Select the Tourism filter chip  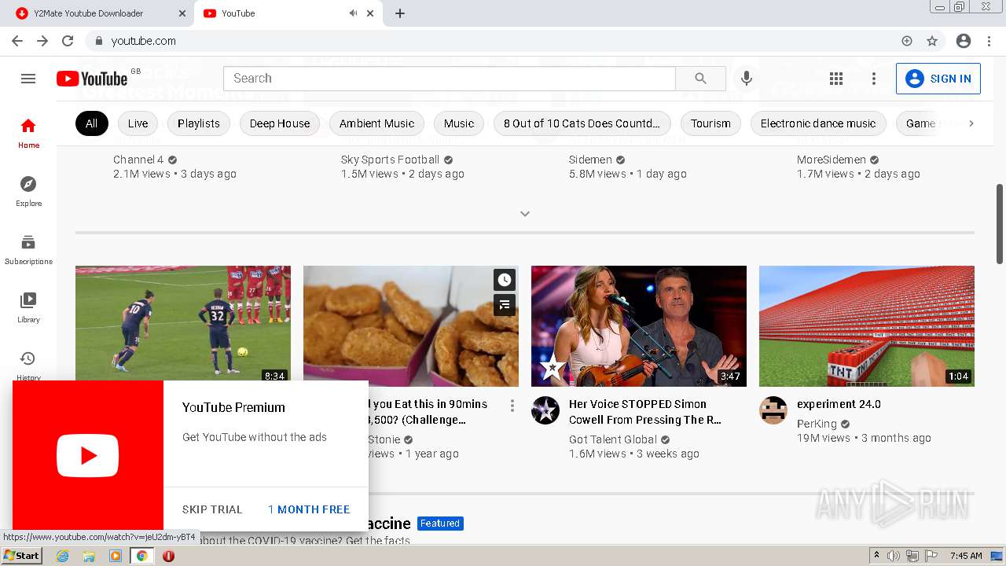pos(711,123)
